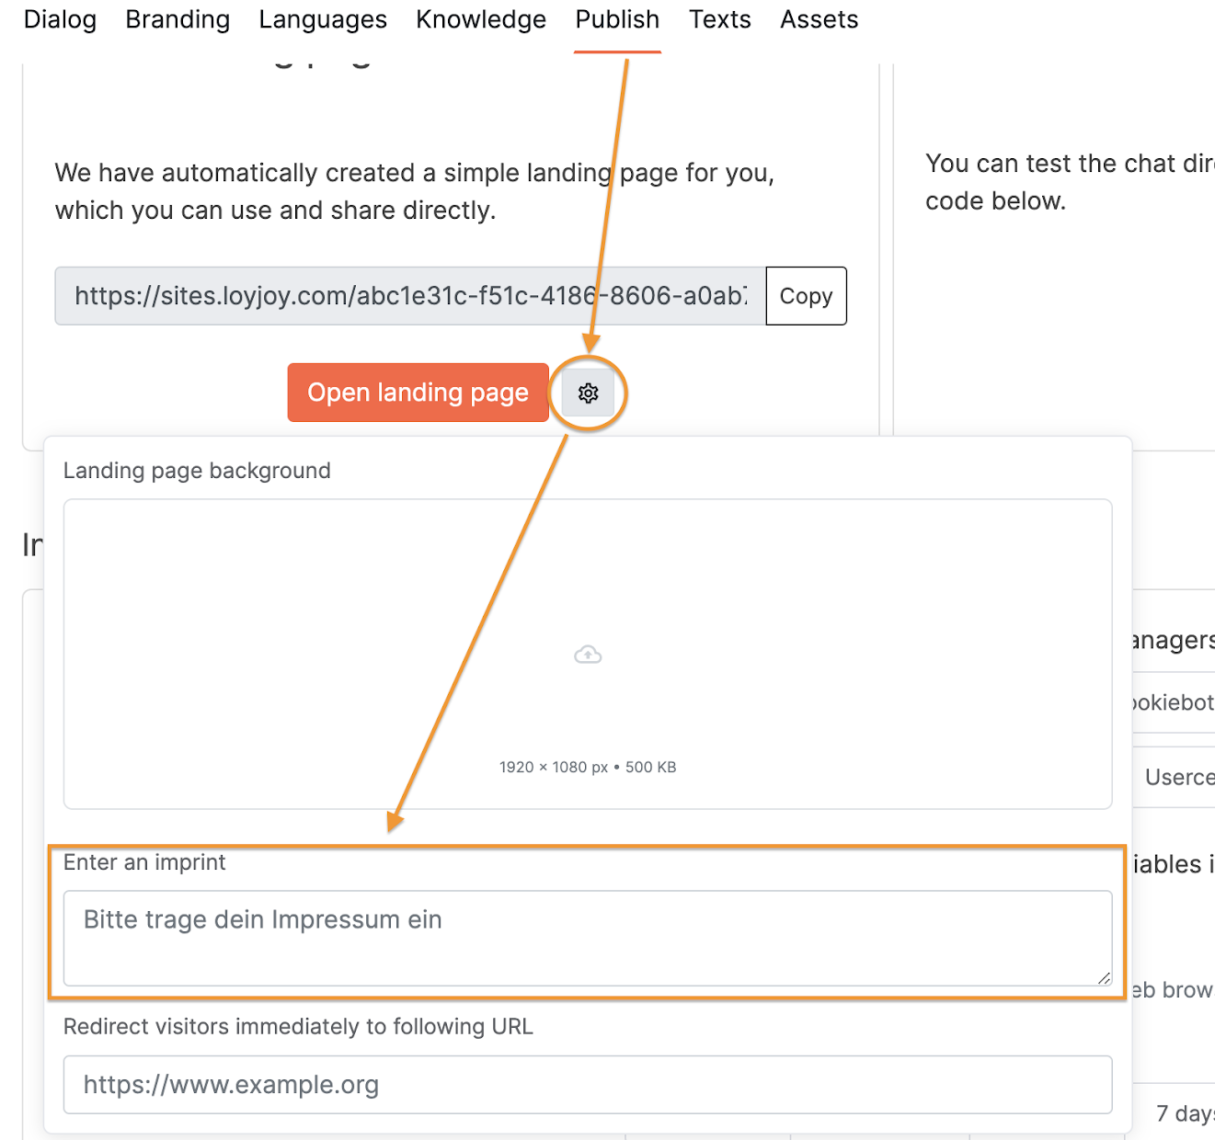Switch to the Assets tab

pos(819,19)
